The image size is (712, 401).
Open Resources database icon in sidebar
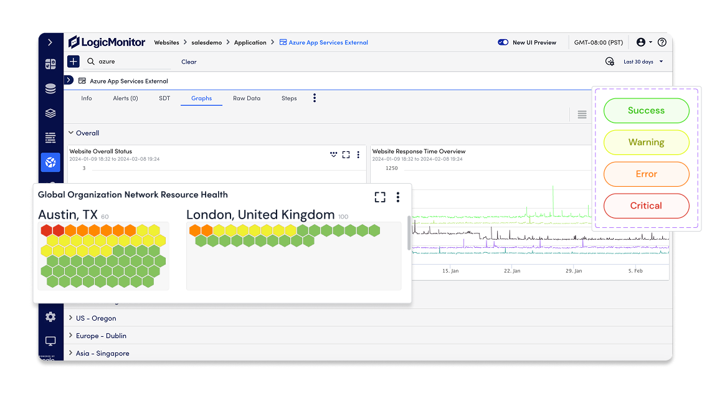pyautogui.click(x=50, y=88)
